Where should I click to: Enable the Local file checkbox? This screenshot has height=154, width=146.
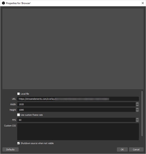[x=18, y=94]
